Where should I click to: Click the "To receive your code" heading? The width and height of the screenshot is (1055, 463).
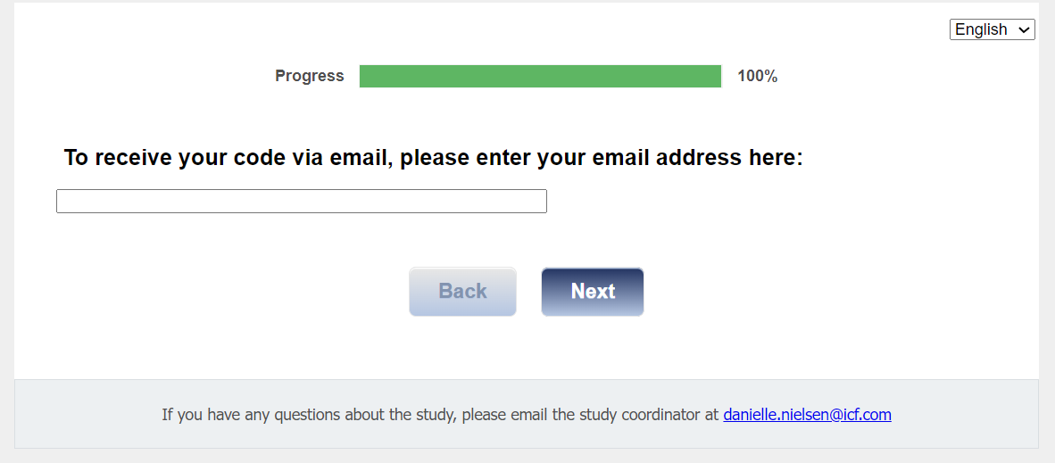tap(433, 158)
